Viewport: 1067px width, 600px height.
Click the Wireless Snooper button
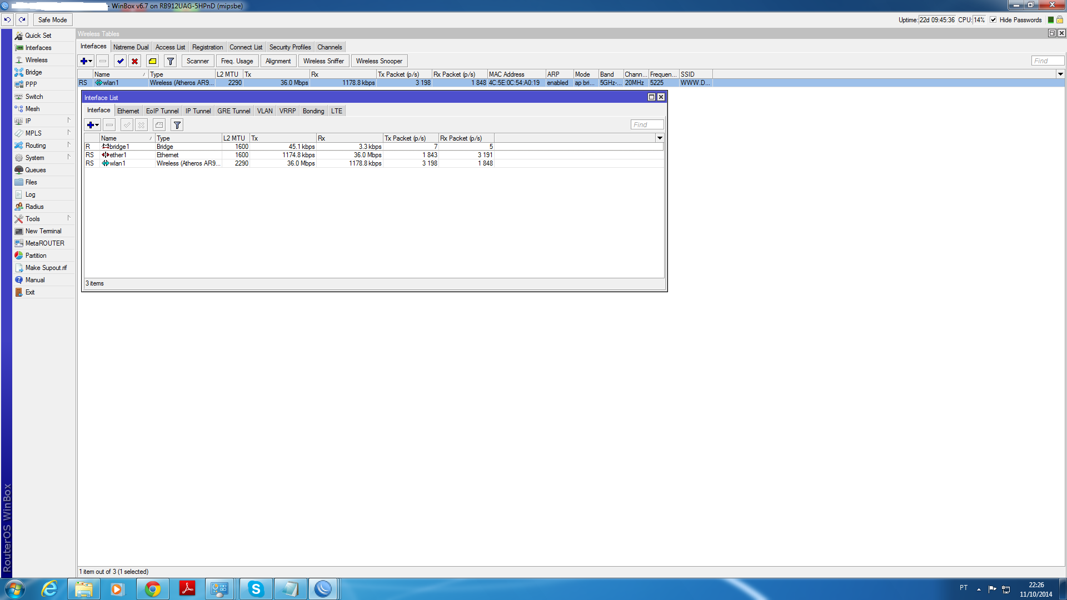point(379,61)
